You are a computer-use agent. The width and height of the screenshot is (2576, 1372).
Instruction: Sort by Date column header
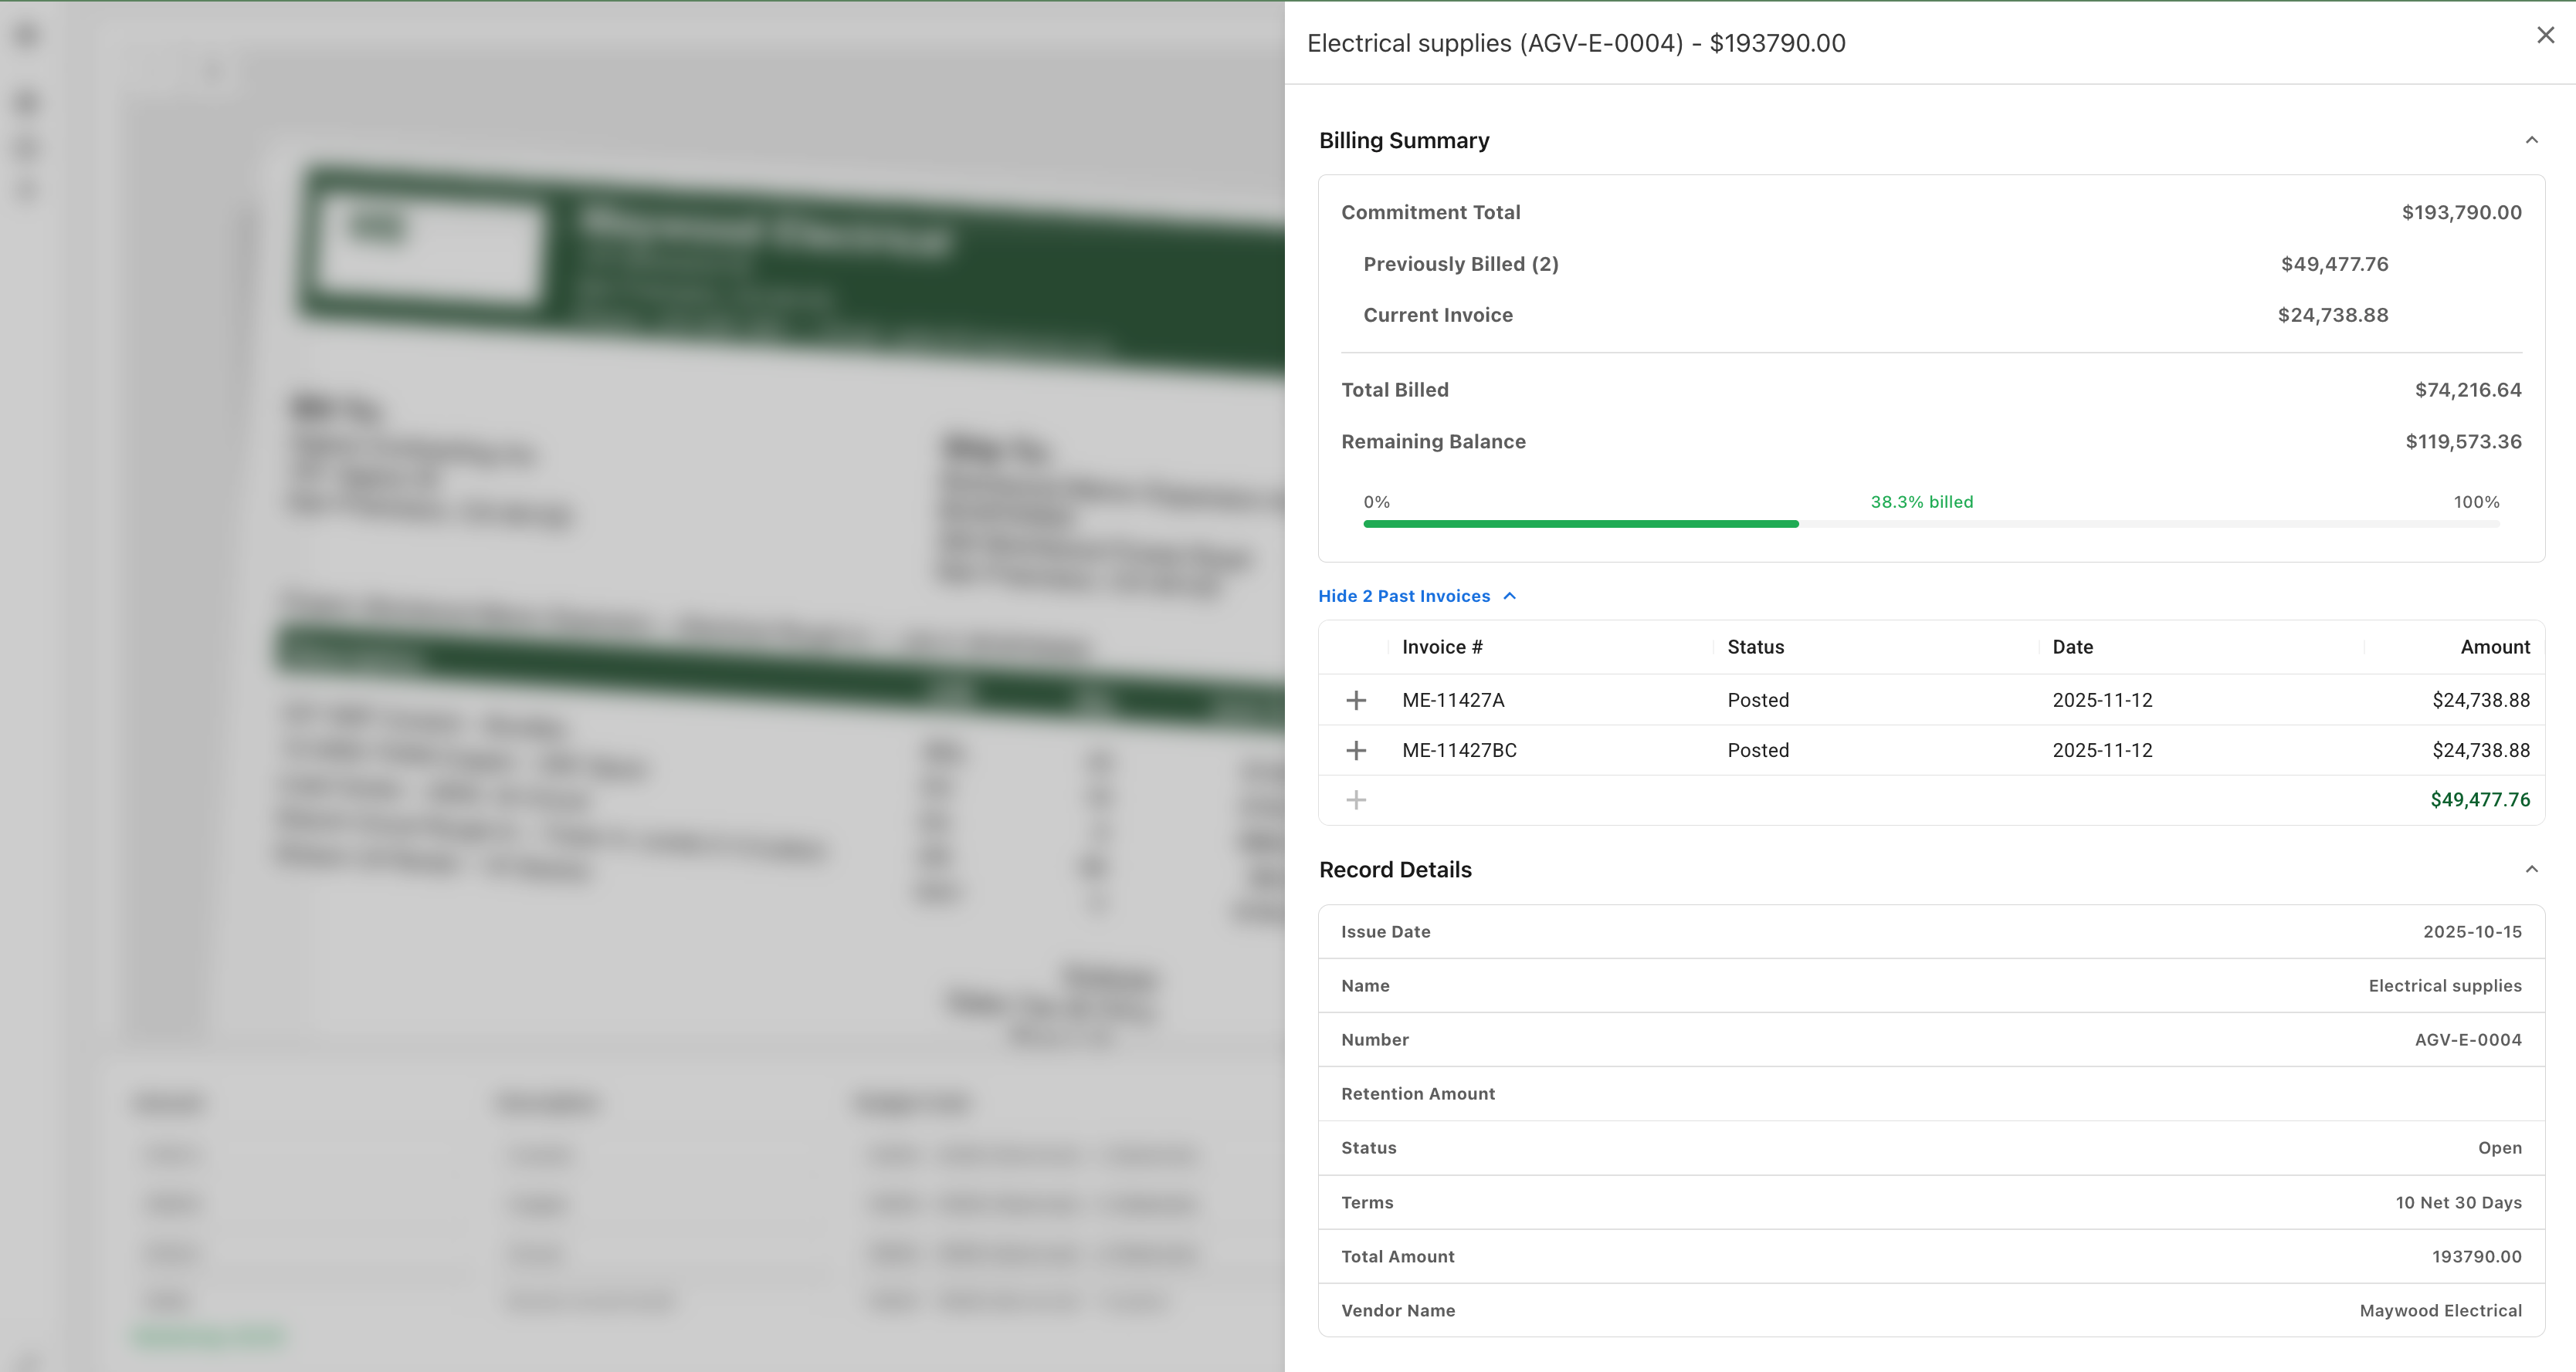2072,647
